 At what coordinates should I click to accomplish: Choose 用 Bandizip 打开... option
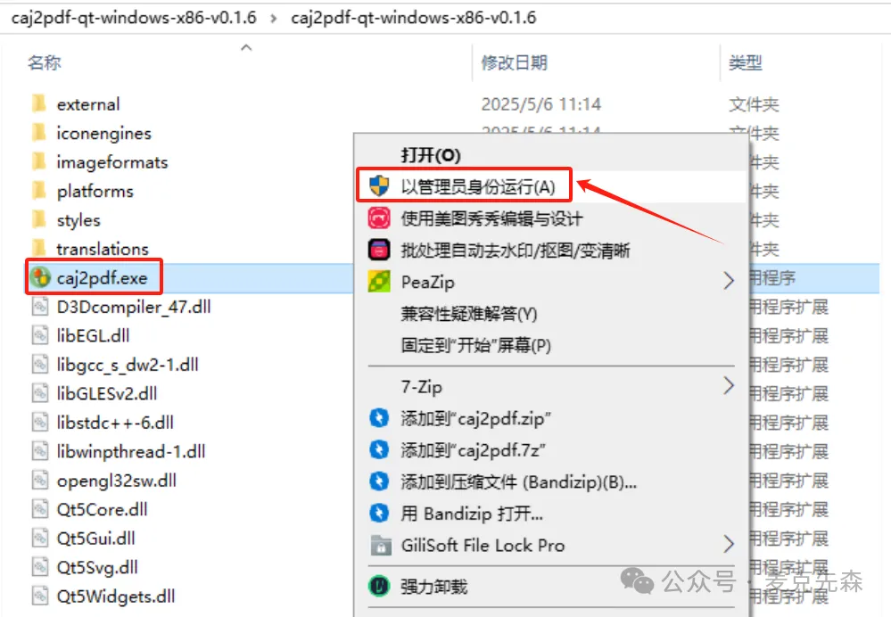coord(472,514)
